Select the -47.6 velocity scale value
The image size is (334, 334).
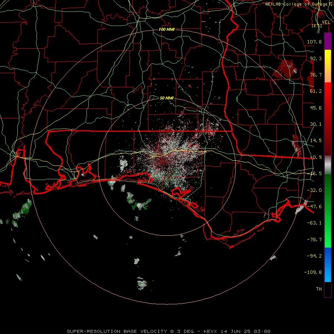(x=314, y=207)
